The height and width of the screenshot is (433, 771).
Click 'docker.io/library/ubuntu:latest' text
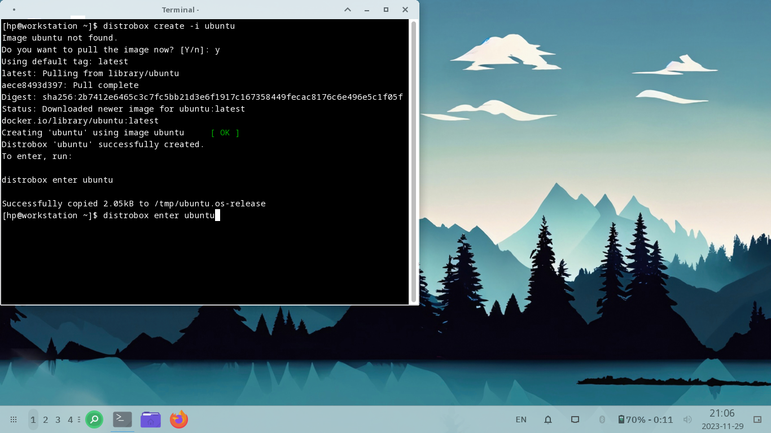pos(80,121)
